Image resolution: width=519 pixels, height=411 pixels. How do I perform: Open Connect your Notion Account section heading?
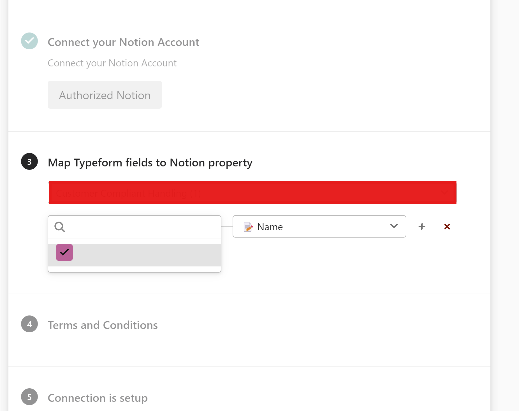tap(123, 42)
